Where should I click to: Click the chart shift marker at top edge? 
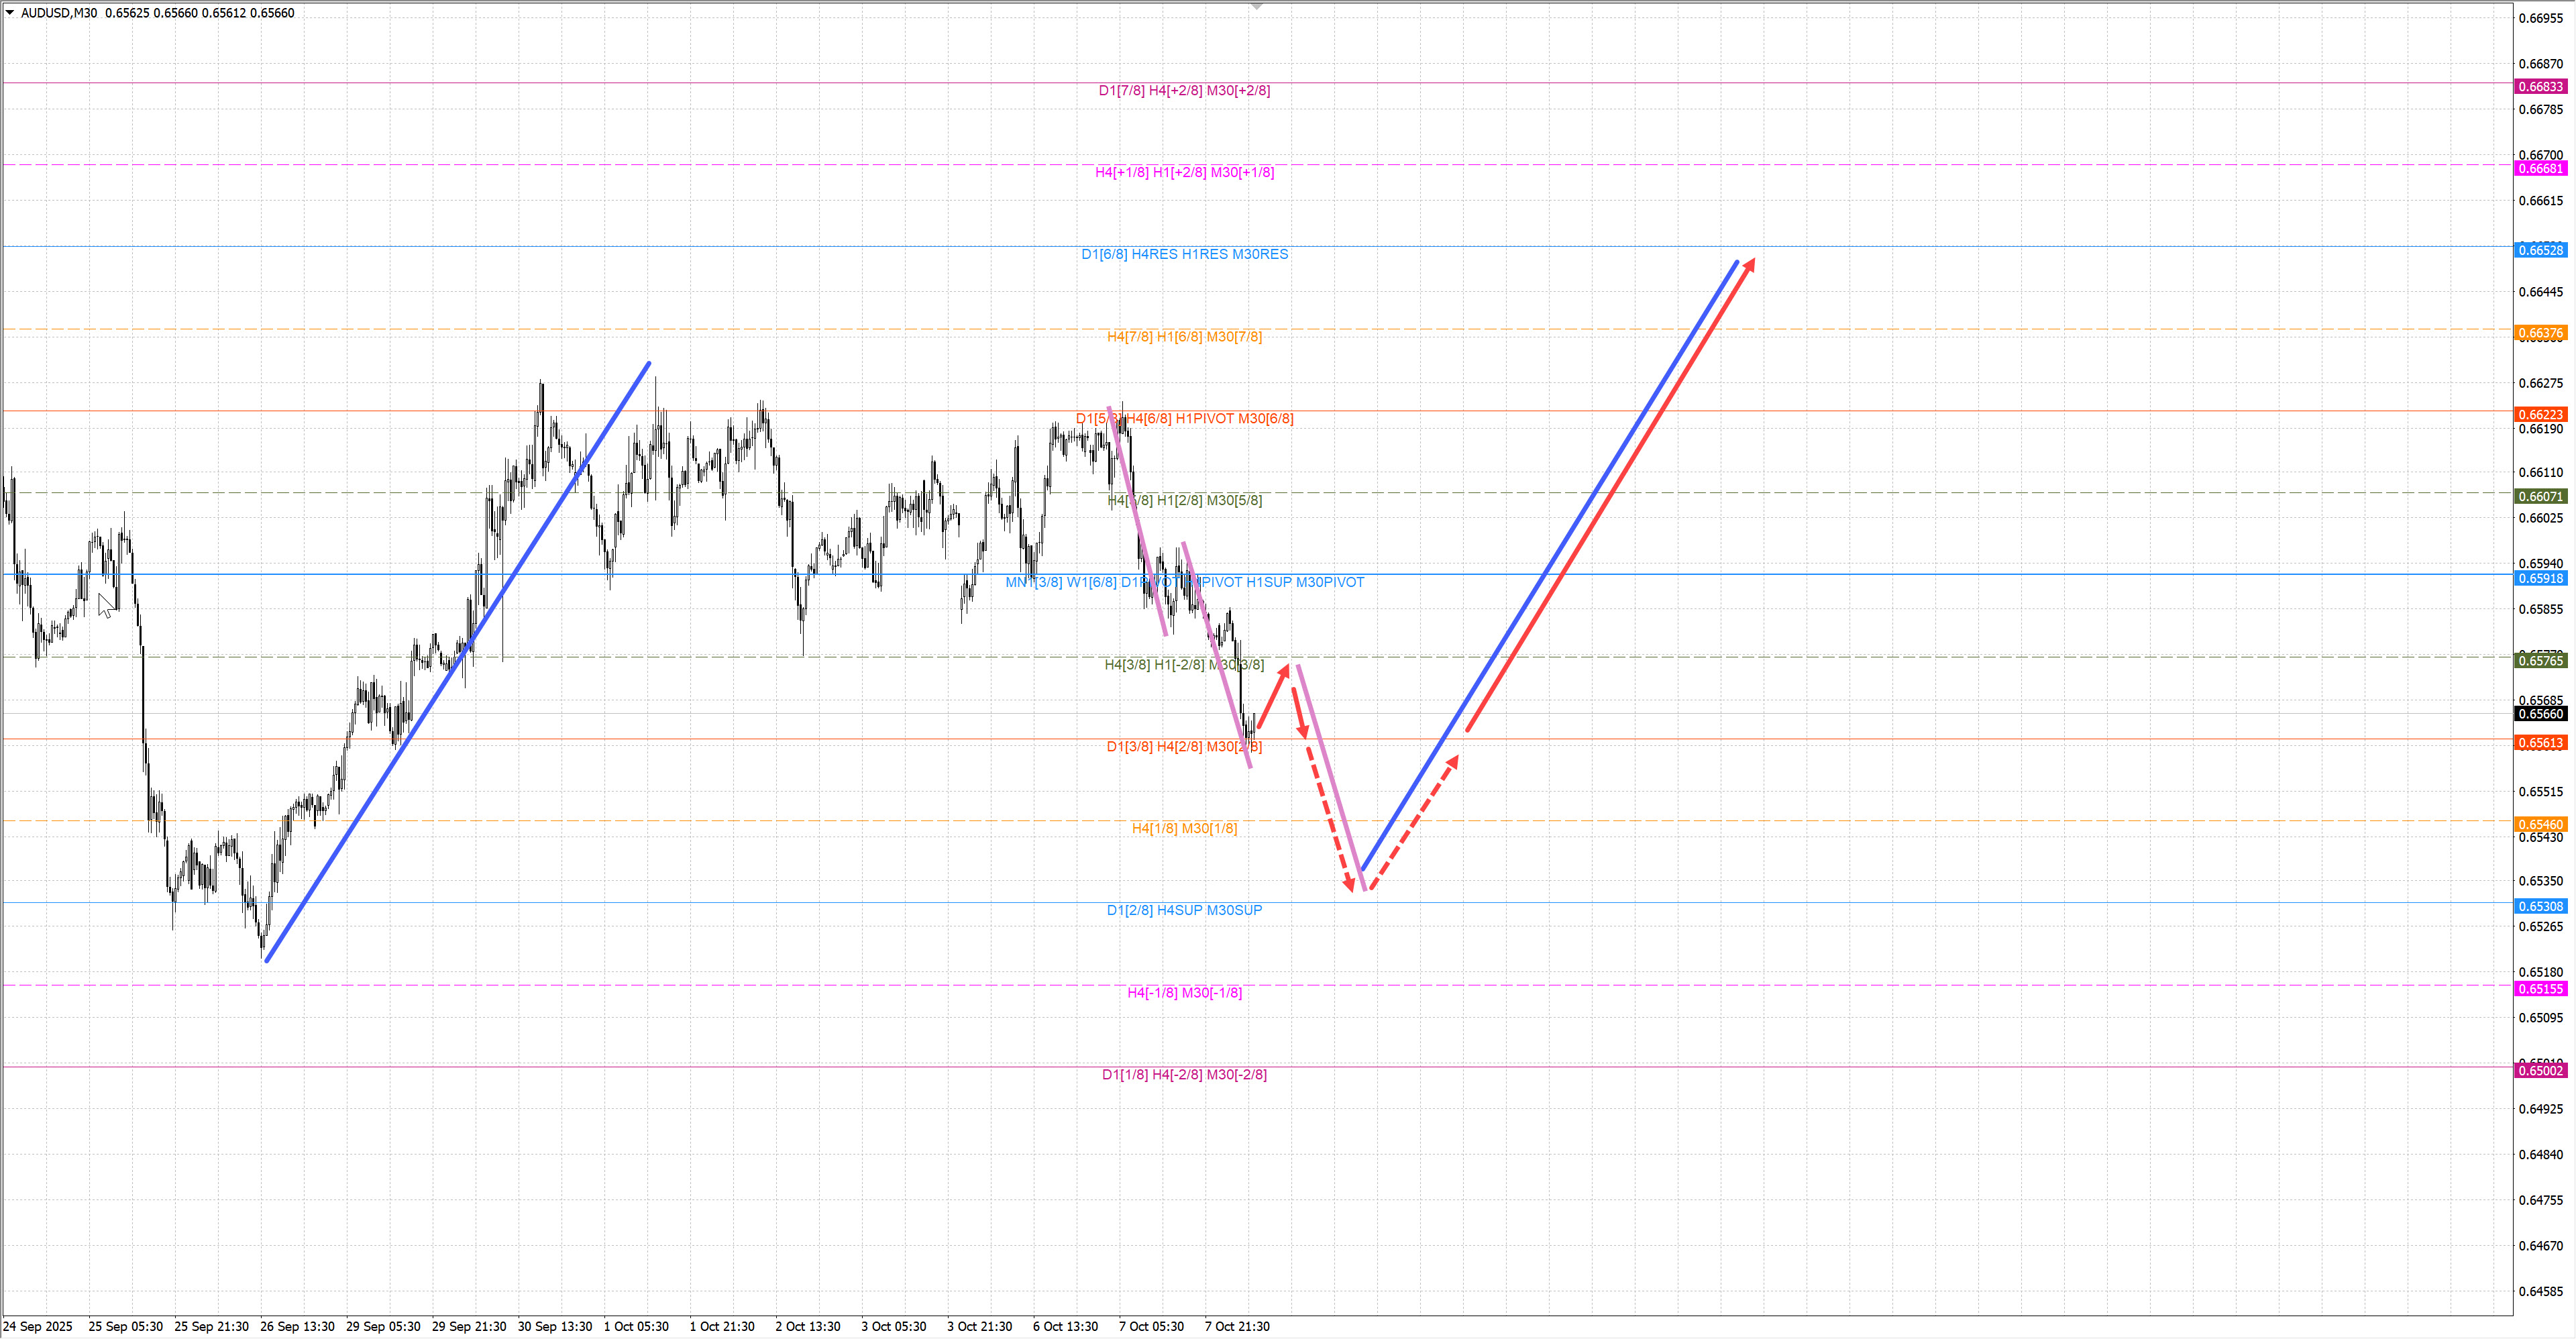coord(1257,6)
